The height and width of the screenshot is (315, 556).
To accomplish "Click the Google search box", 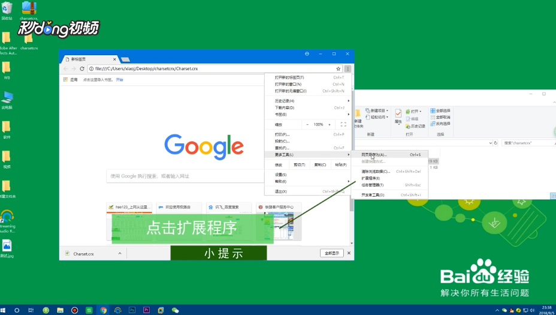I will (x=186, y=176).
